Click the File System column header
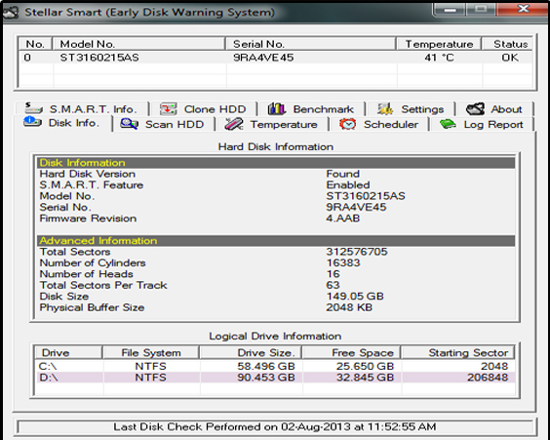Image resolution: width=550 pixels, height=440 pixels. pyautogui.click(x=151, y=352)
